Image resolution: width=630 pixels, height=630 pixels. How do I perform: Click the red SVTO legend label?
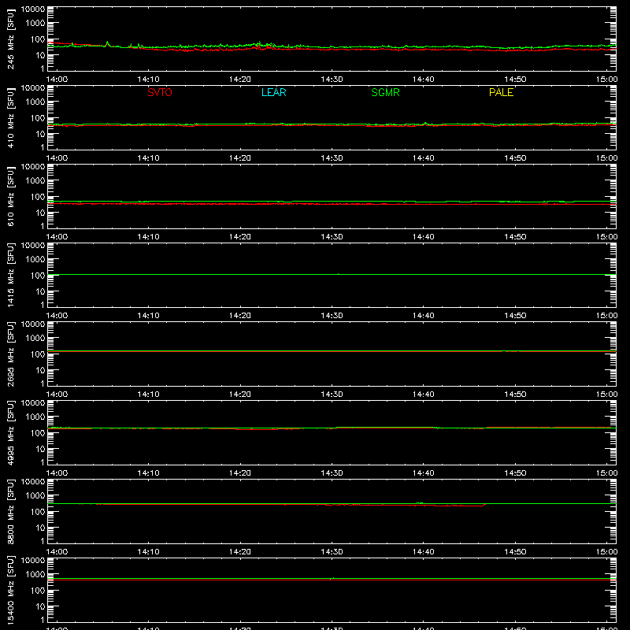click(160, 92)
